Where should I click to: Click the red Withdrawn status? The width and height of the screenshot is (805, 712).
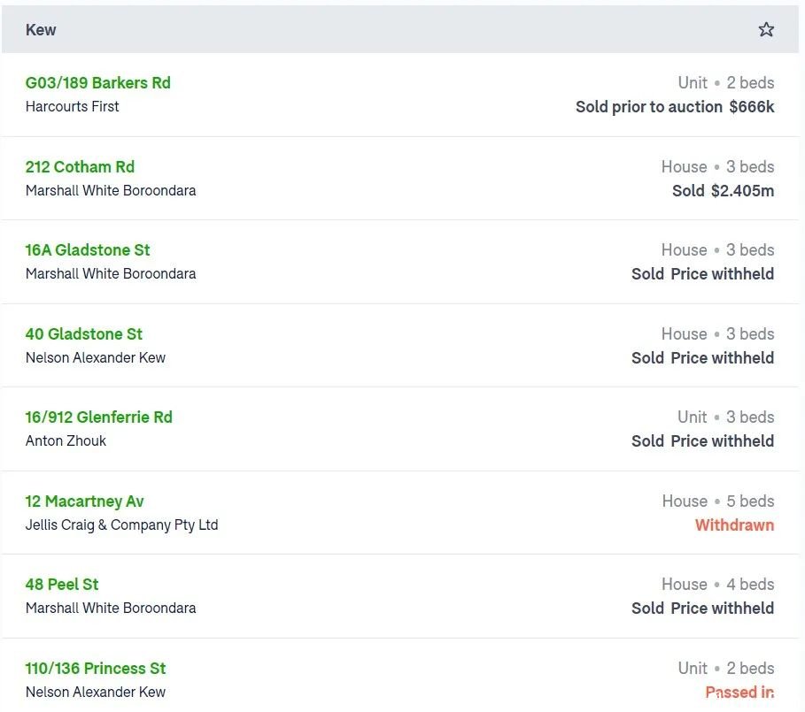tap(734, 525)
